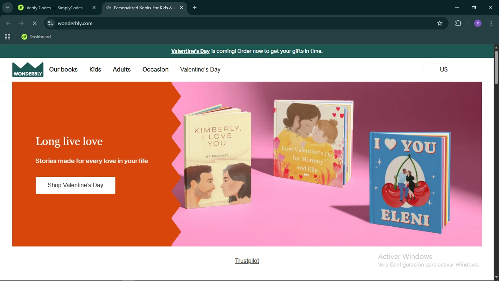
Task: Click the Kimberly I Love You book
Action: tap(217, 157)
